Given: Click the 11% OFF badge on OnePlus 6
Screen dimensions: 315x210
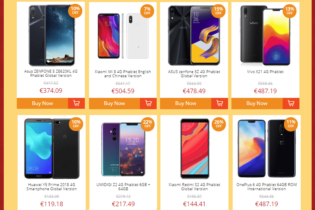Looking at the screenshot, I should (x=291, y=124).
